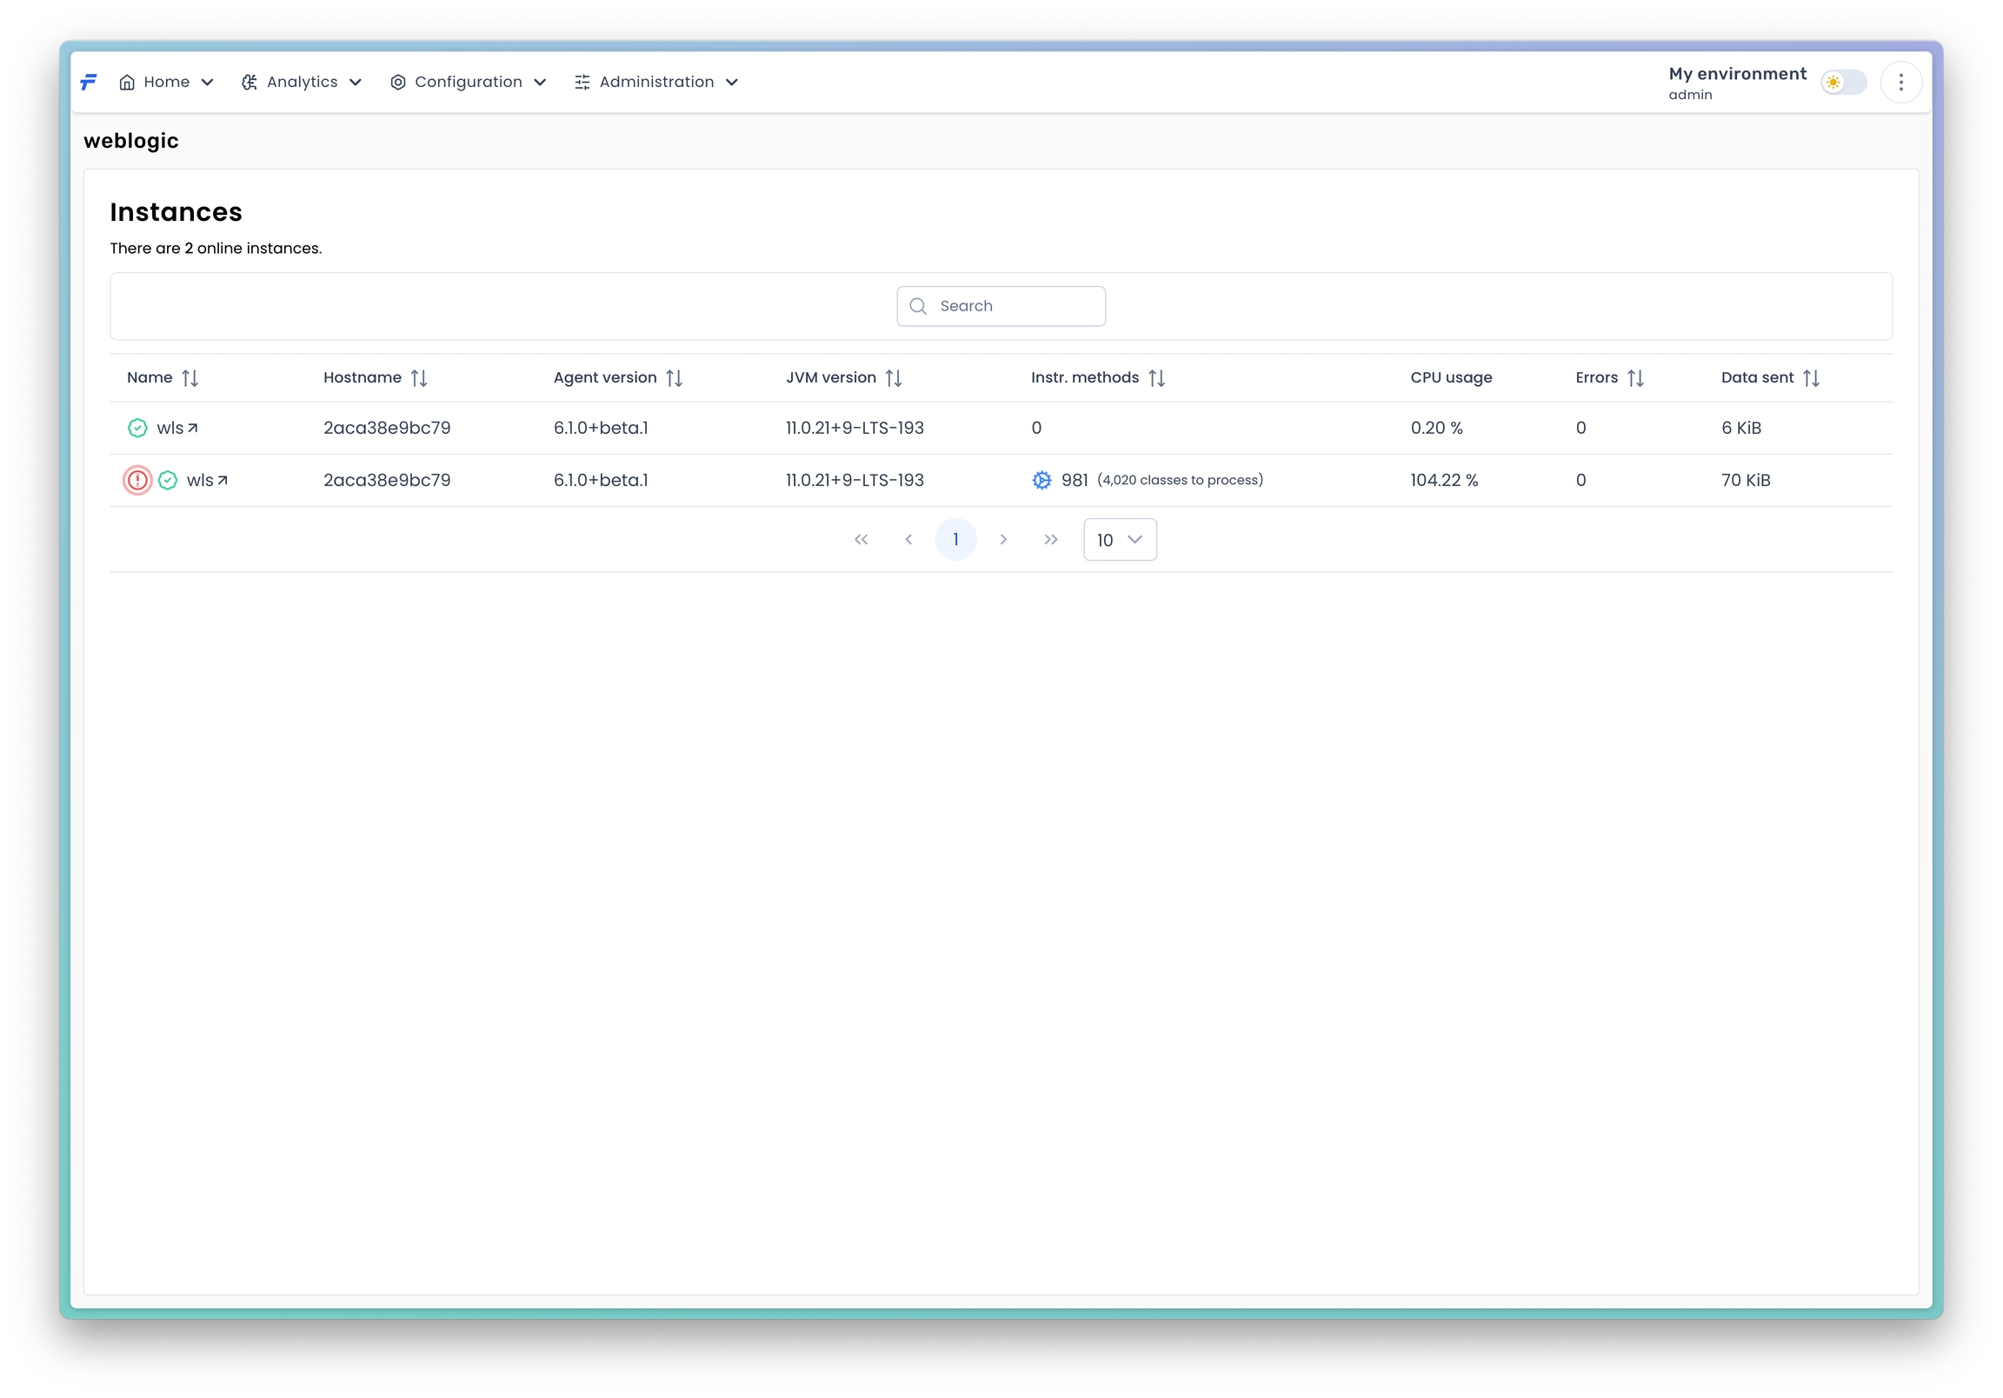Click the red warning icon beside wls
2003x1398 pixels.
[x=137, y=480]
